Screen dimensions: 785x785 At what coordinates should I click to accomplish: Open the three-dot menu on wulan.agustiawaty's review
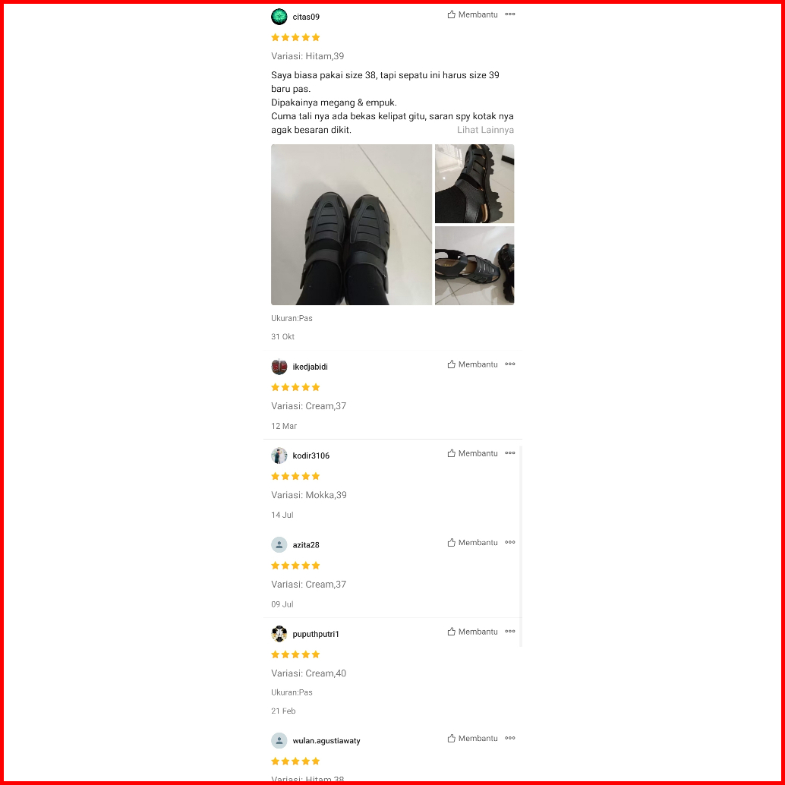tap(509, 739)
